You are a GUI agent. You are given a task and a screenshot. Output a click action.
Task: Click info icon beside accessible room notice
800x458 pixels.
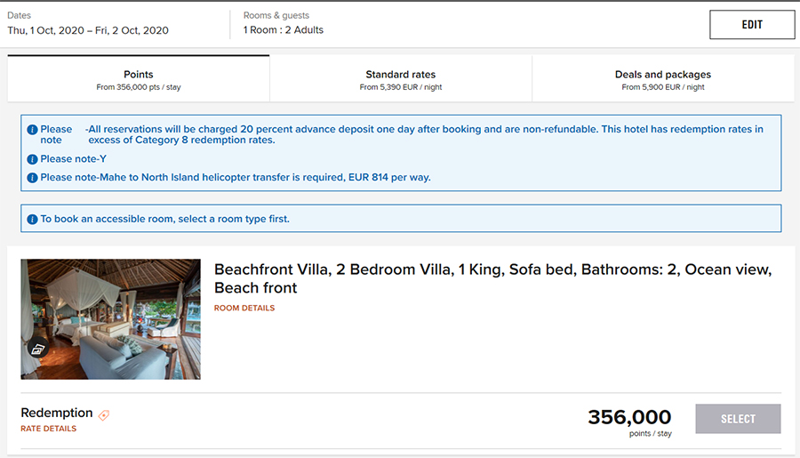[x=32, y=219]
